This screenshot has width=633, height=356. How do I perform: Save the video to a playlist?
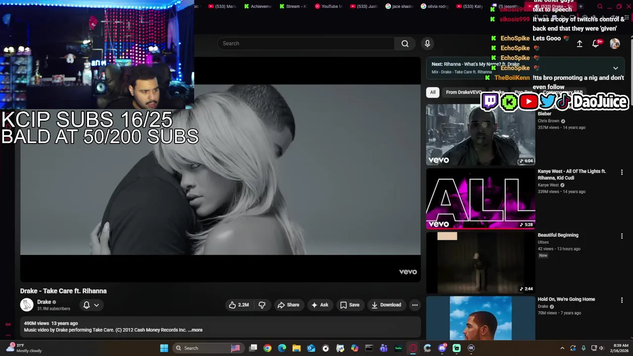[350, 305]
